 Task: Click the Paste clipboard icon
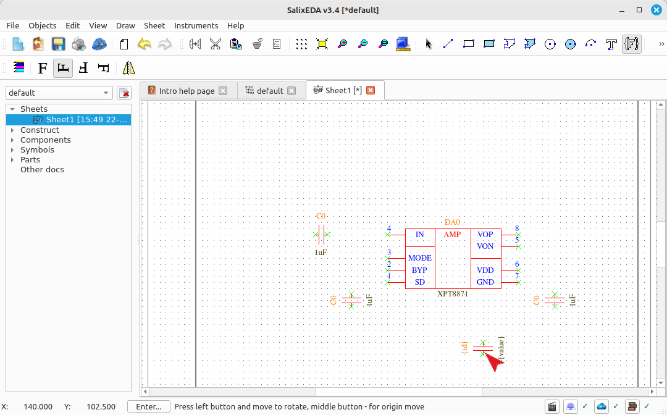[236, 44]
